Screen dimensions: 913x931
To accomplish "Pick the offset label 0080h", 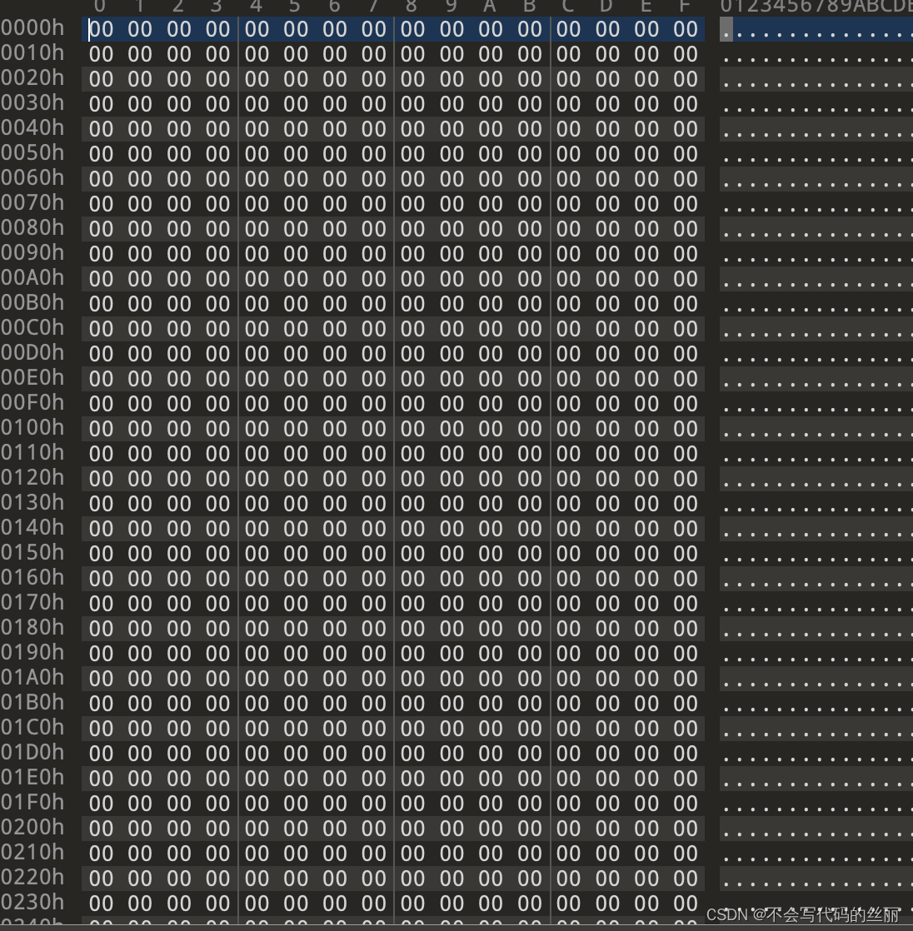I will pos(32,227).
